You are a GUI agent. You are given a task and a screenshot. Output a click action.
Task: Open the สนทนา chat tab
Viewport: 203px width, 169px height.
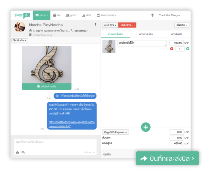point(41,15)
